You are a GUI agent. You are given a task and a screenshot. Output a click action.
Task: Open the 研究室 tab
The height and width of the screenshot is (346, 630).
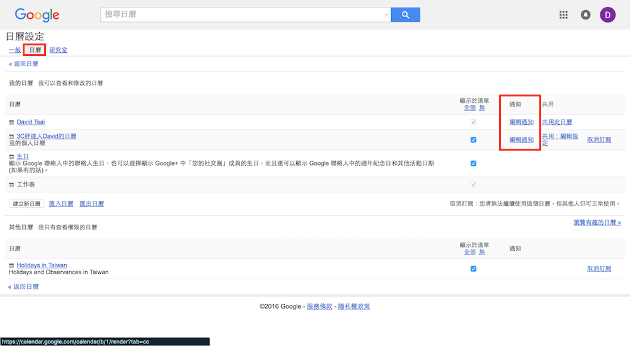(x=58, y=50)
